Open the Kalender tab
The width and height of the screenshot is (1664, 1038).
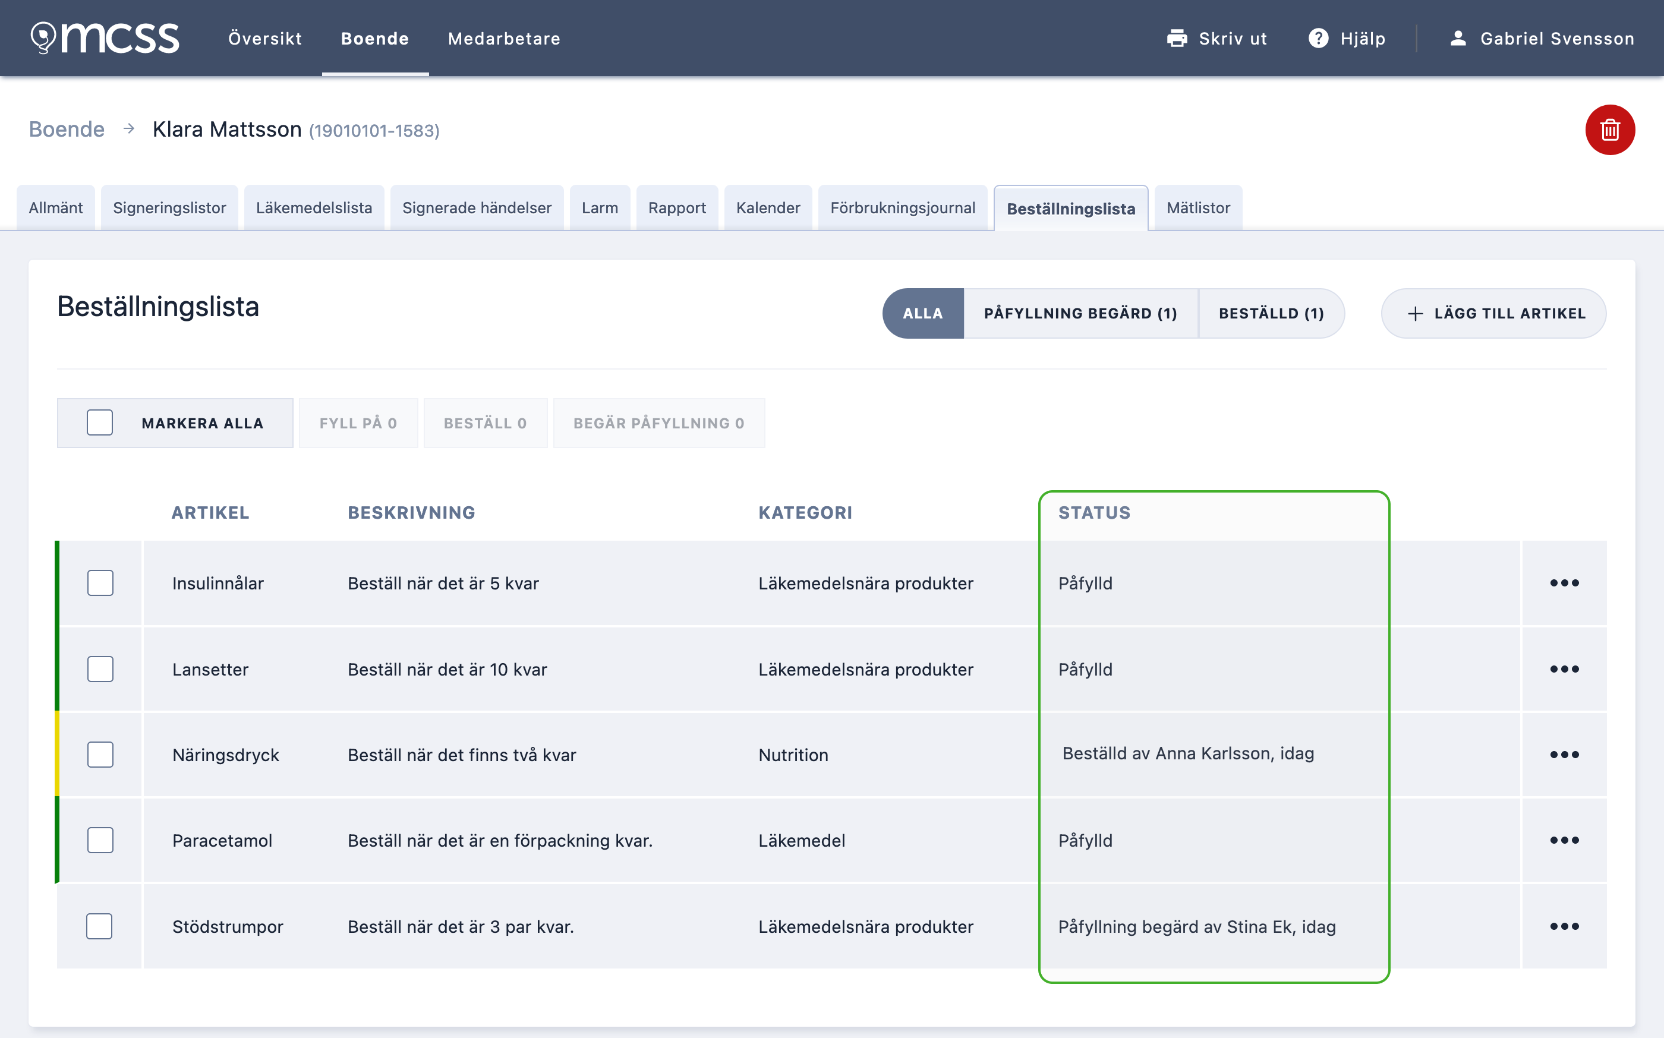click(x=768, y=208)
